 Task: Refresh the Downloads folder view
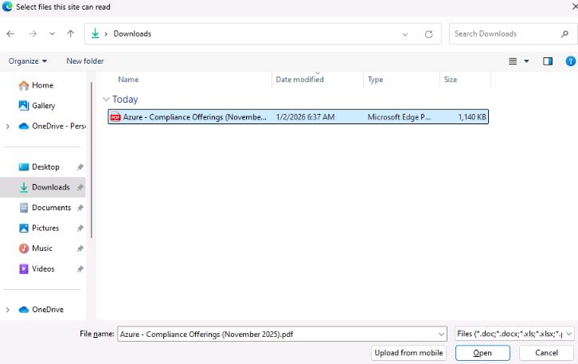[x=428, y=34]
